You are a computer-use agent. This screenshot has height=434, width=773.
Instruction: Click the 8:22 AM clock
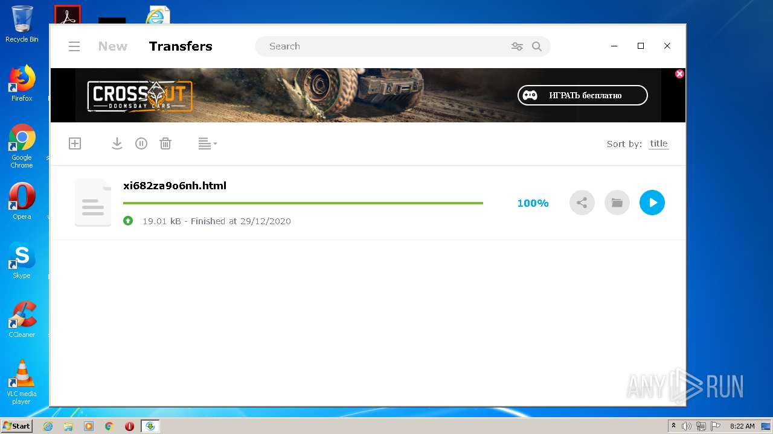[x=742, y=426]
